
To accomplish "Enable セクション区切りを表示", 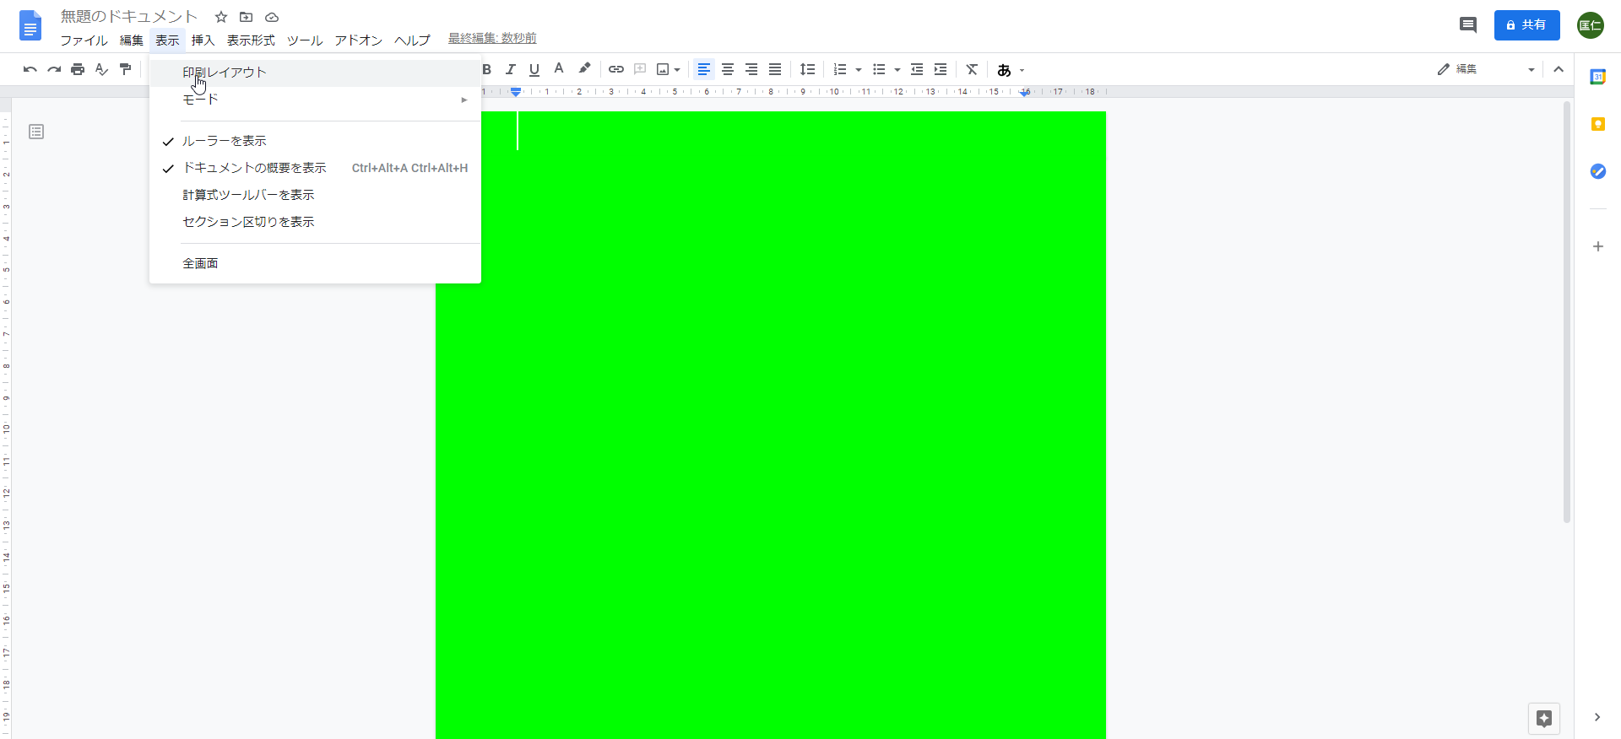I will coord(315,222).
